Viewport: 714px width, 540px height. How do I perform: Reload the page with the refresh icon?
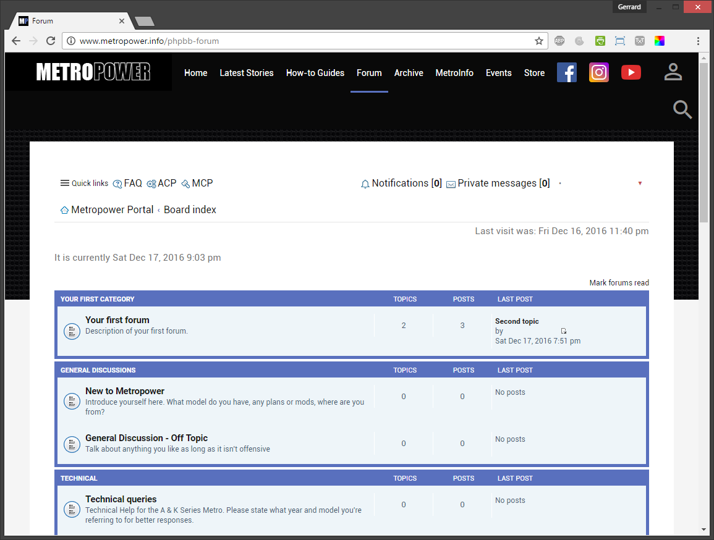(51, 41)
